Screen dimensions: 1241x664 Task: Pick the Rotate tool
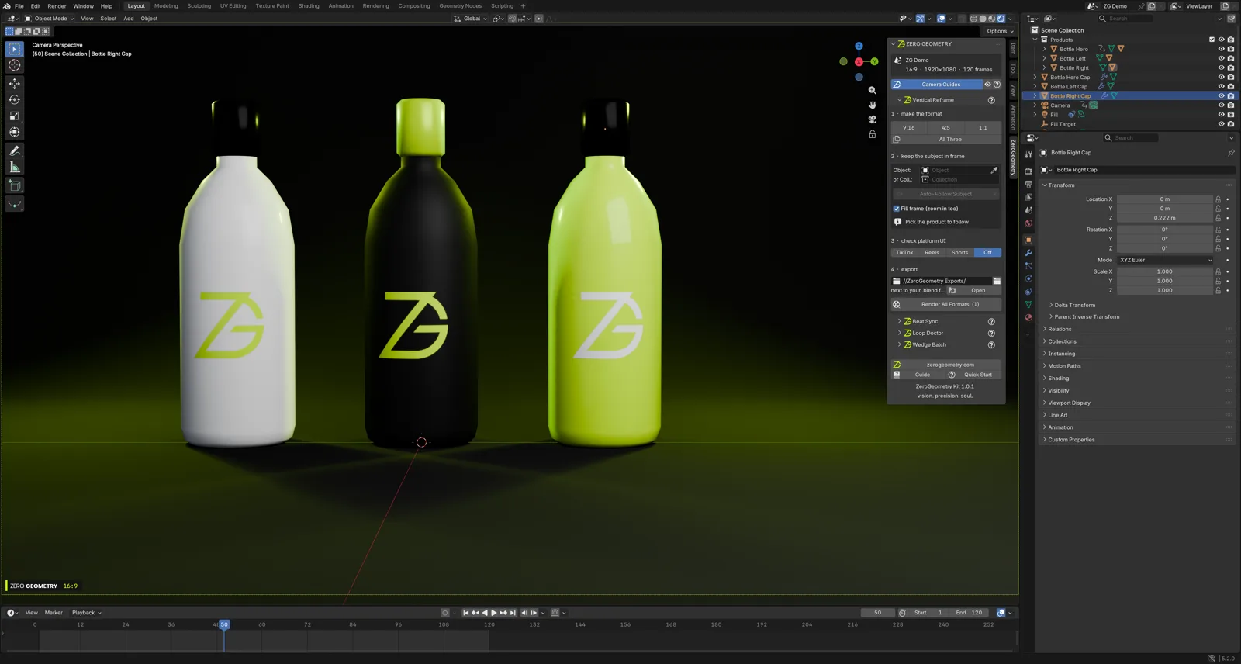pos(15,99)
